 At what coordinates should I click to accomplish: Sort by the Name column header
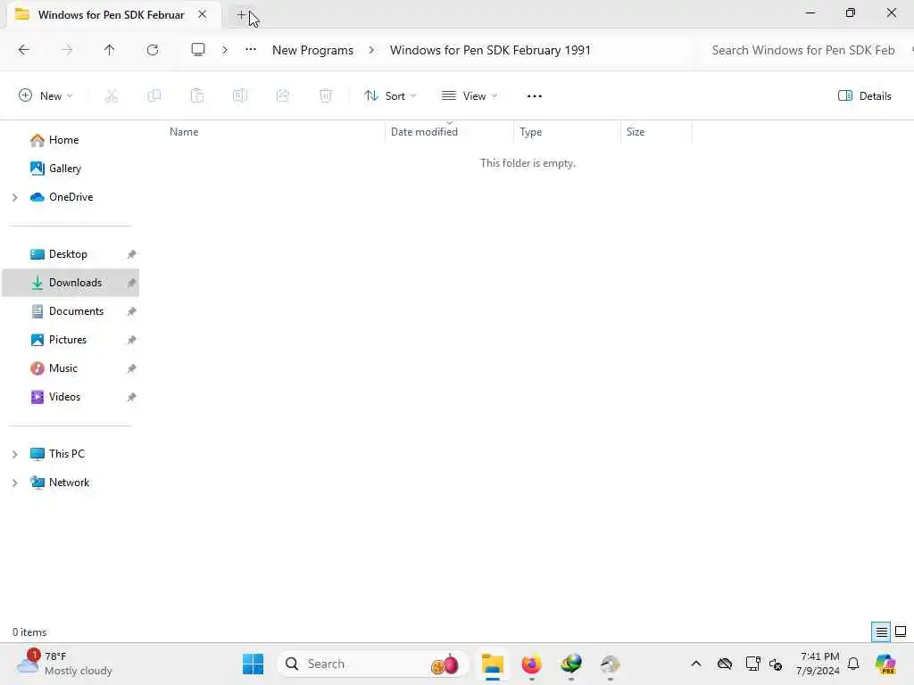pyautogui.click(x=184, y=132)
